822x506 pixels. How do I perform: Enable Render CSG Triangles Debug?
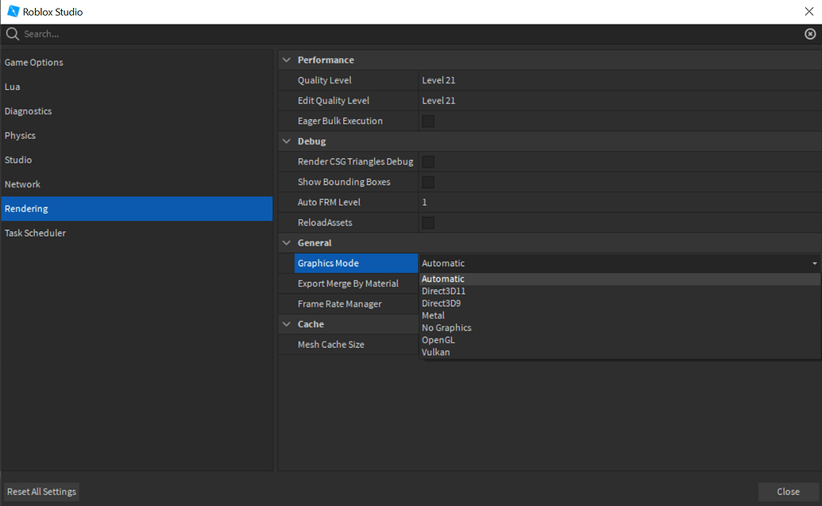click(426, 161)
